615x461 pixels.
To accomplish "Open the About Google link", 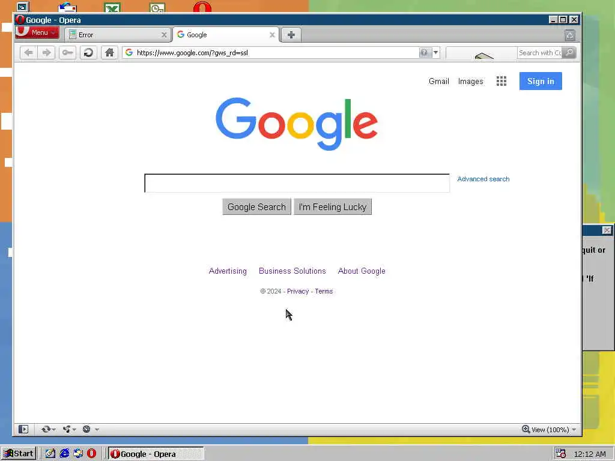I will click(x=362, y=271).
